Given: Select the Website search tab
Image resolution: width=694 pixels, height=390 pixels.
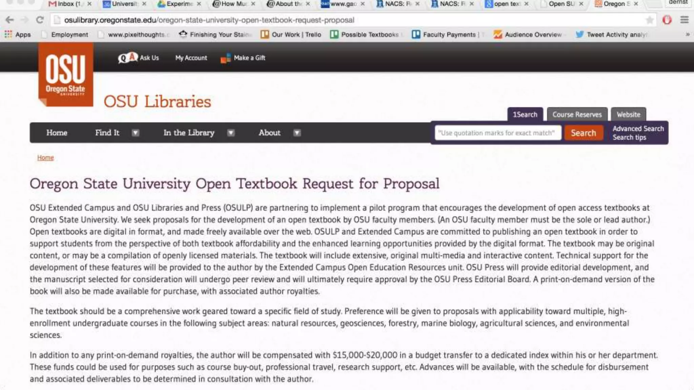Looking at the screenshot, I should click(628, 114).
